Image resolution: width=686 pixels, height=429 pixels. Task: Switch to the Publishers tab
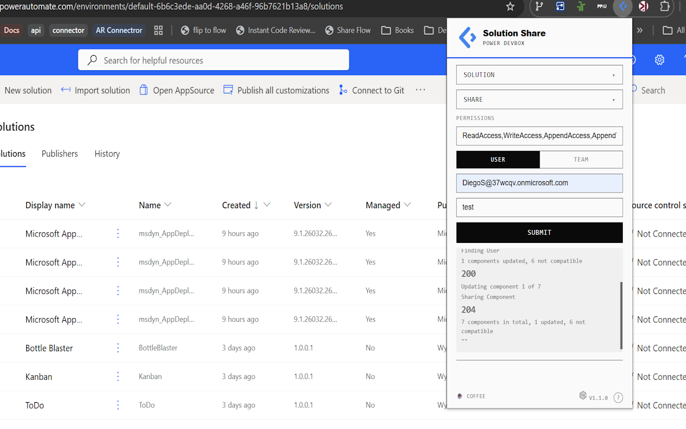[59, 154]
